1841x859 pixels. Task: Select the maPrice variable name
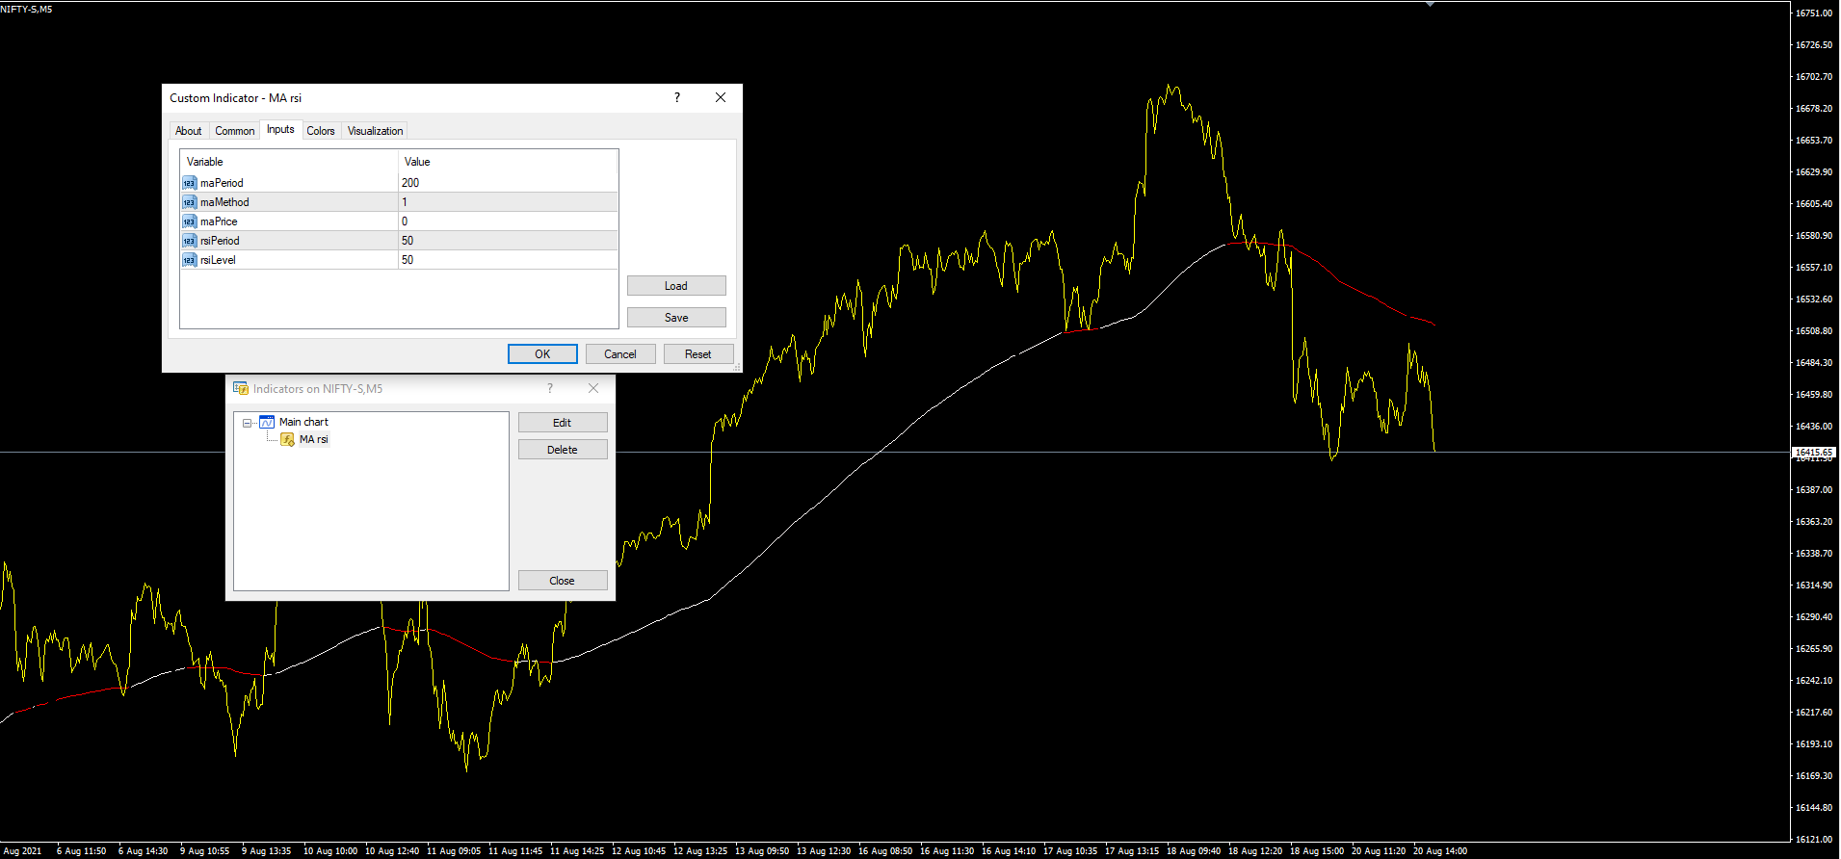point(219,221)
